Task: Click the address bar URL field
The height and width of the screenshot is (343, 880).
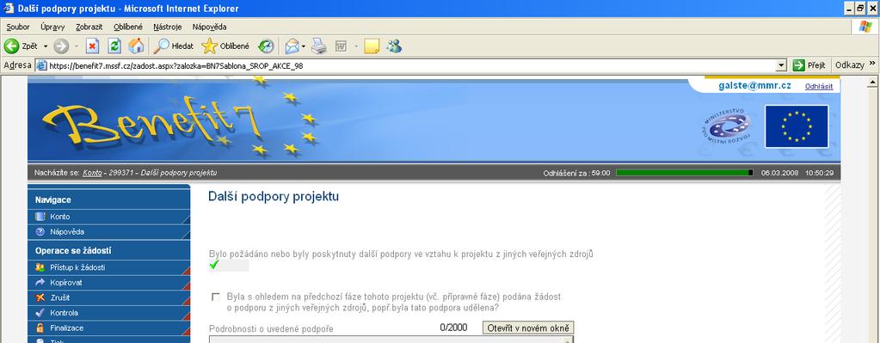Action: tap(411, 65)
